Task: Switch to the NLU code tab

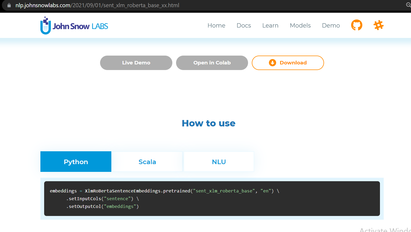Action: click(x=219, y=161)
